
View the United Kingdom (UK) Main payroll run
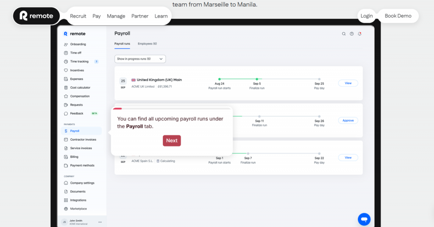coord(348,83)
